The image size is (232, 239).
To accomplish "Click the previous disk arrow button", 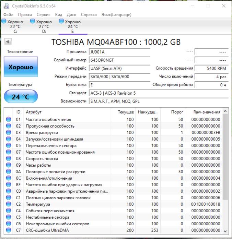I will tap(8, 42).
